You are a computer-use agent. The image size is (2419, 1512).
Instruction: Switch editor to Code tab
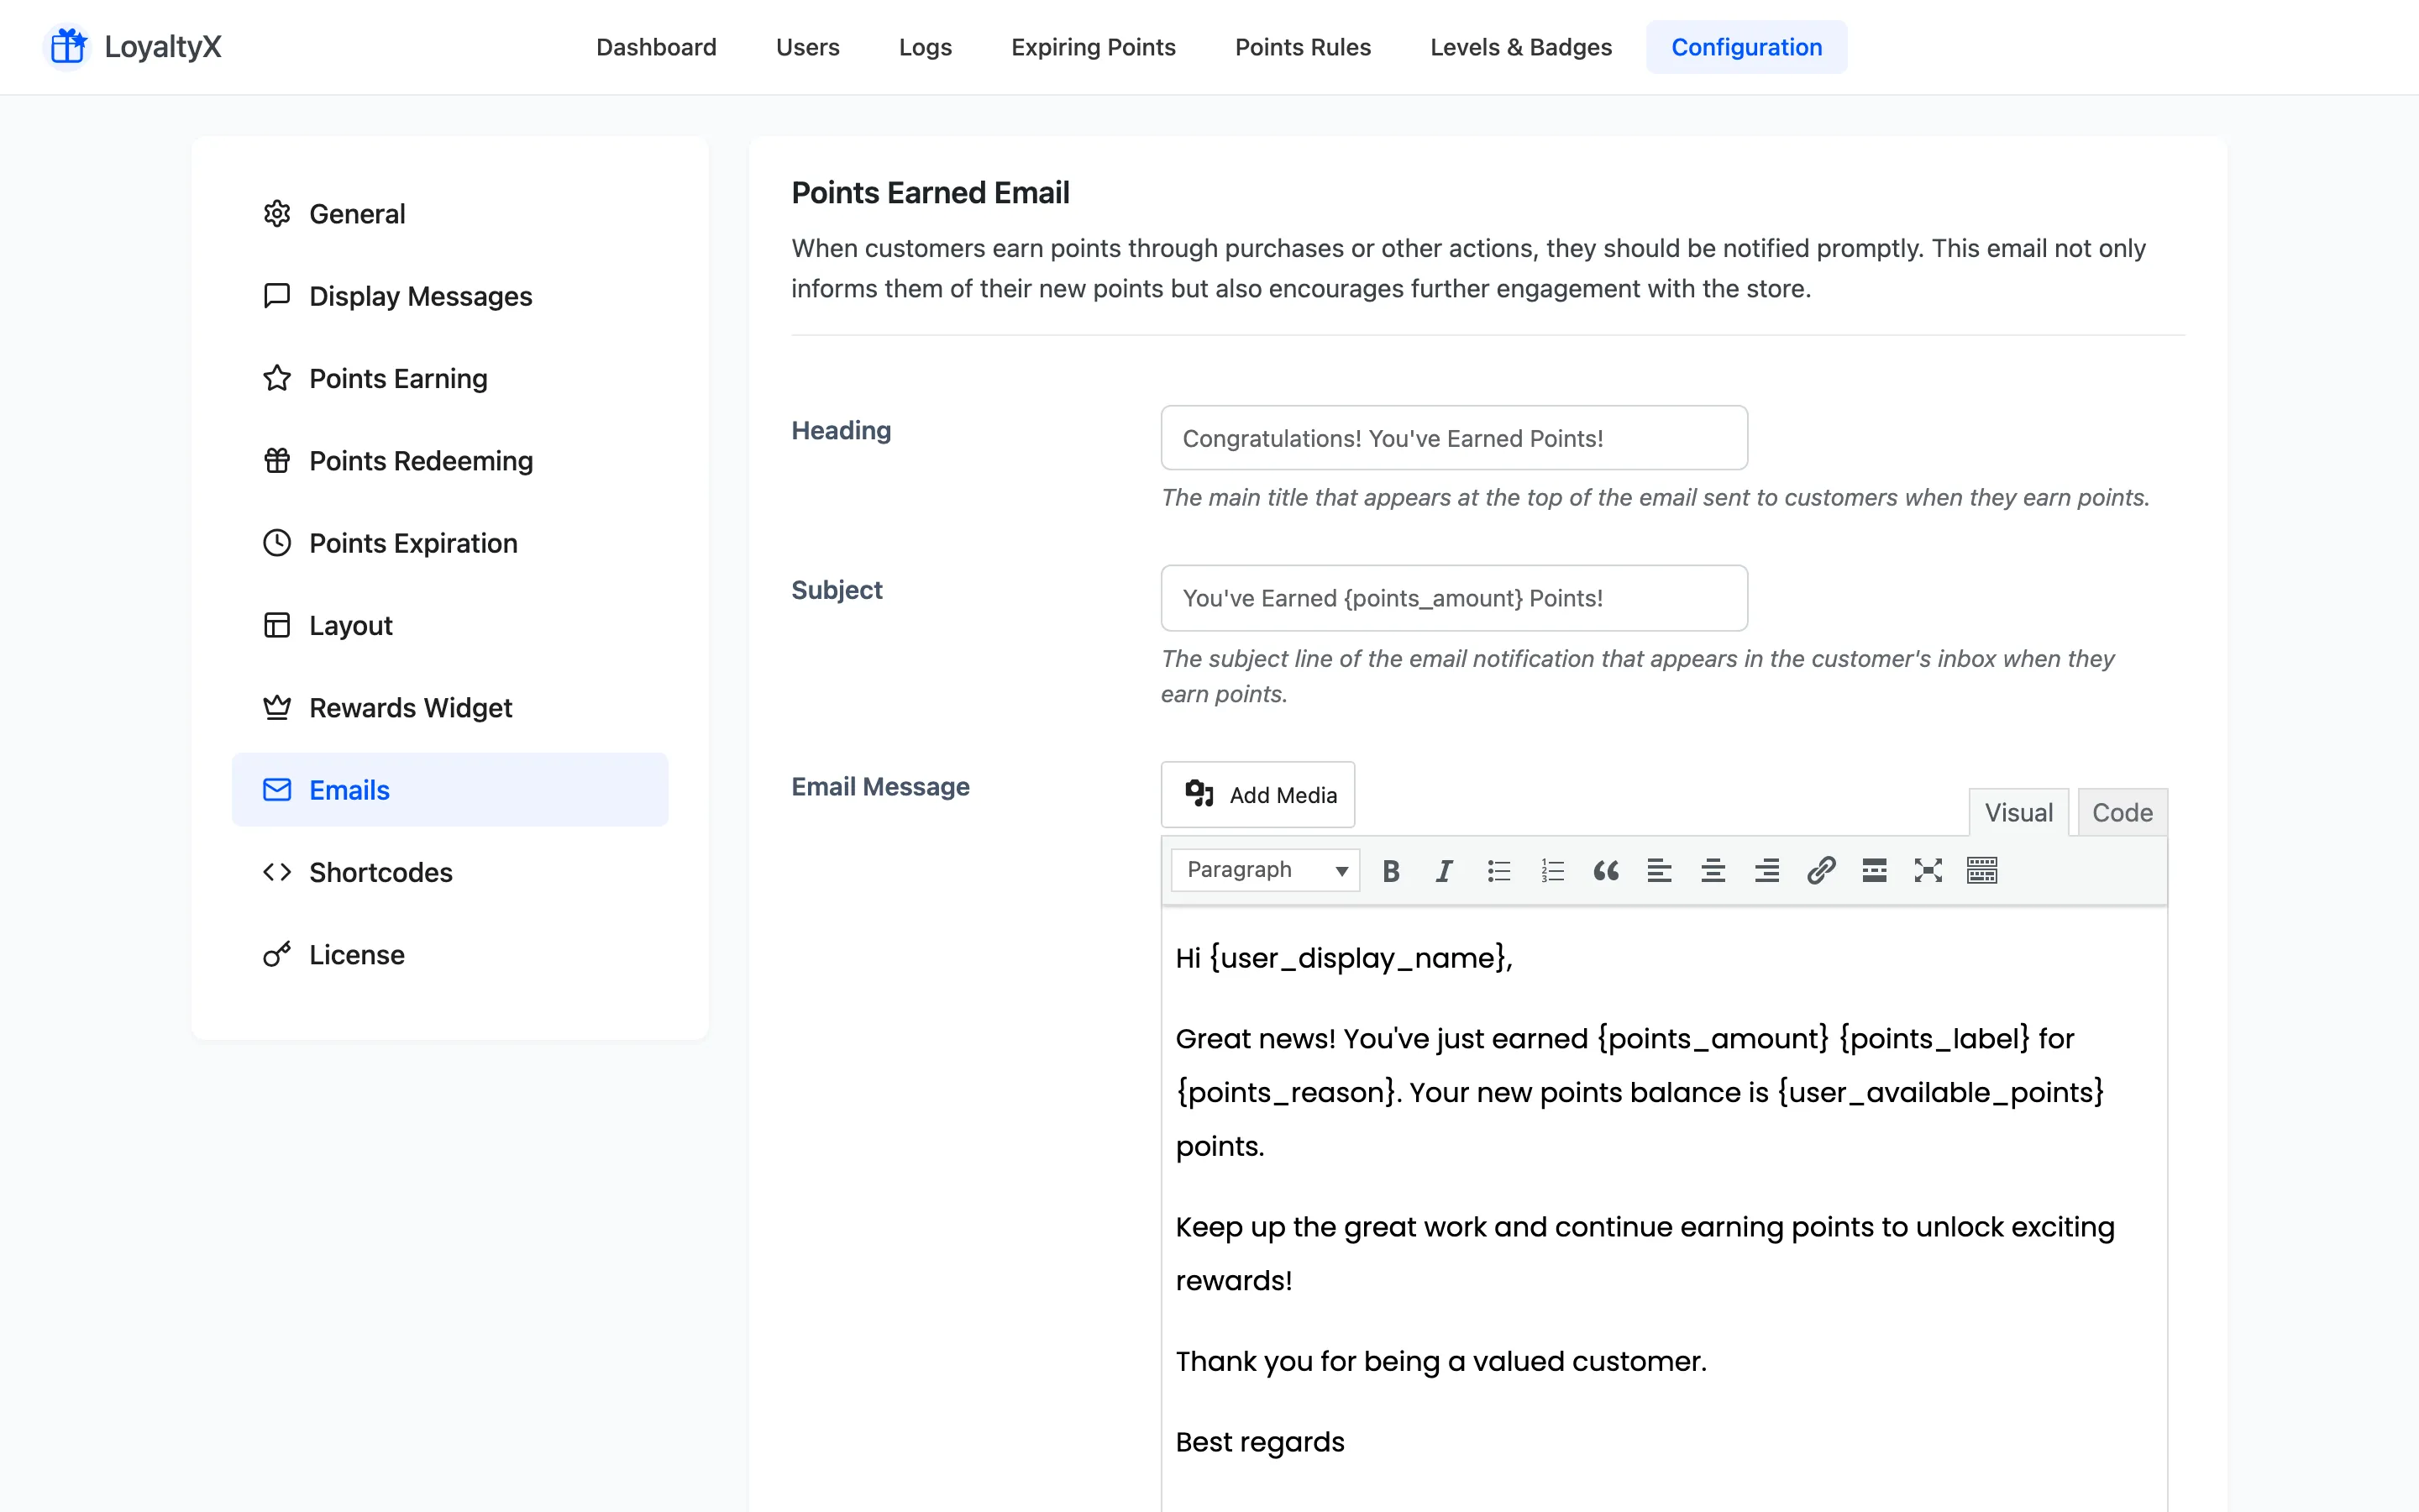coord(2123,812)
